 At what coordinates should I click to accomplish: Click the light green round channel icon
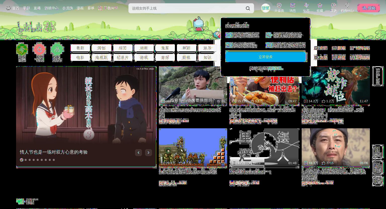[x=57, y=49]
